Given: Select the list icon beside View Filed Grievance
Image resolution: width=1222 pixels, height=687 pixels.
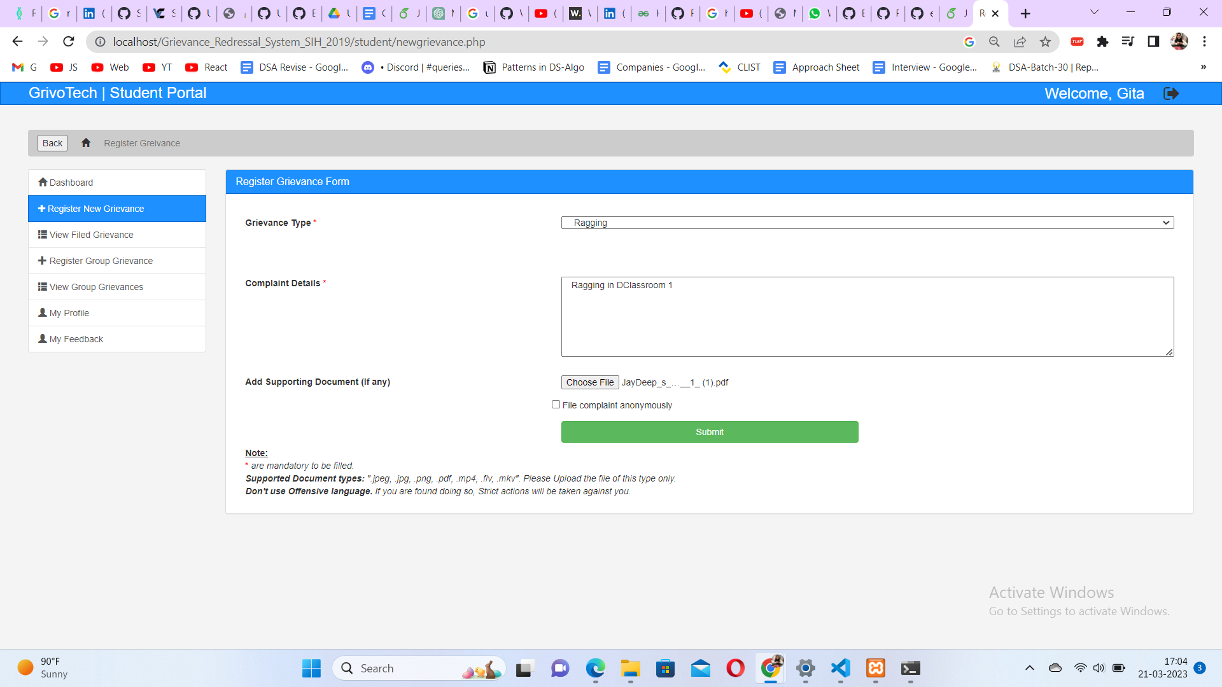Looking at the screenshot, I should 42,235.
